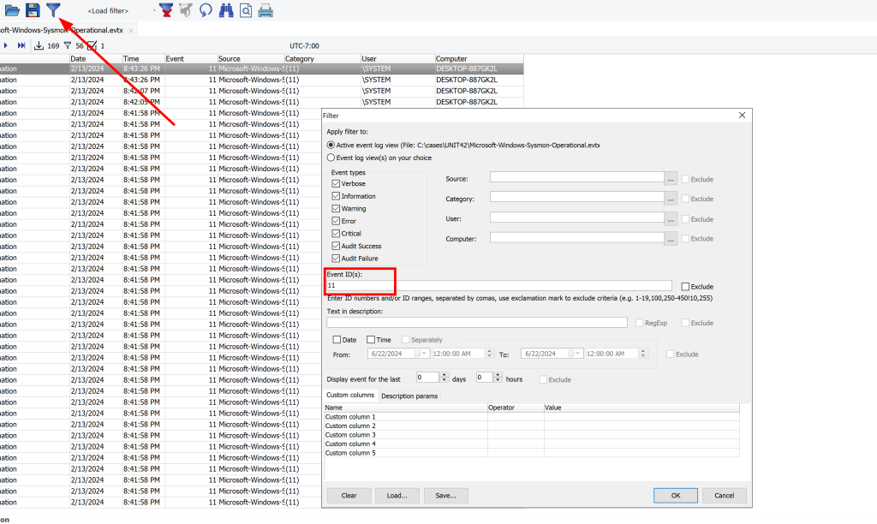The image size is (877, 524).
Task: Close the Sysmon-Operational.evtx tab with X
Action: (x=131, y=31)
